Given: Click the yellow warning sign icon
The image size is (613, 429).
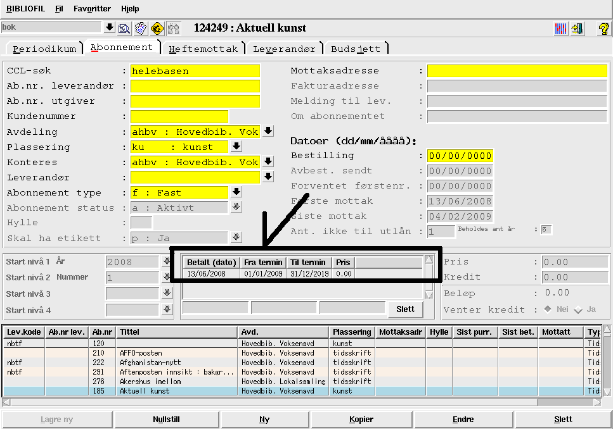Looking at the screenshot, I should click(157, 28).
